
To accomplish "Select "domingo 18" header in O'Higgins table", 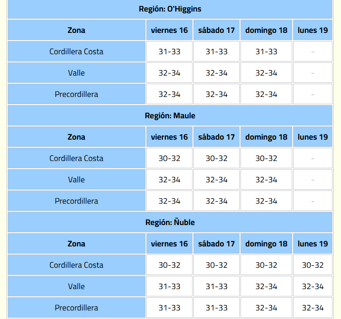I will coord(266,30).
